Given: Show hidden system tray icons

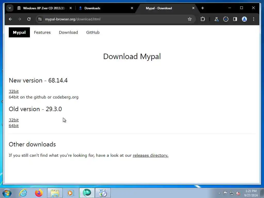Looking at the screenshot, I should point(219,193).
